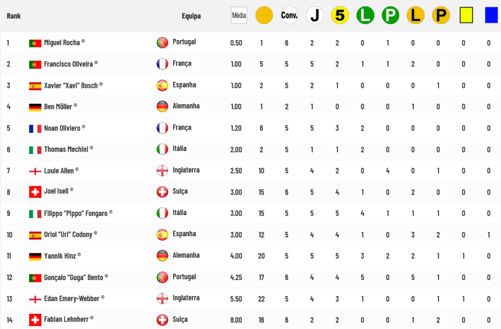This screenshot has width=501, height=329.
Task: Open Louie Allen player page
Action: (59, 171)
